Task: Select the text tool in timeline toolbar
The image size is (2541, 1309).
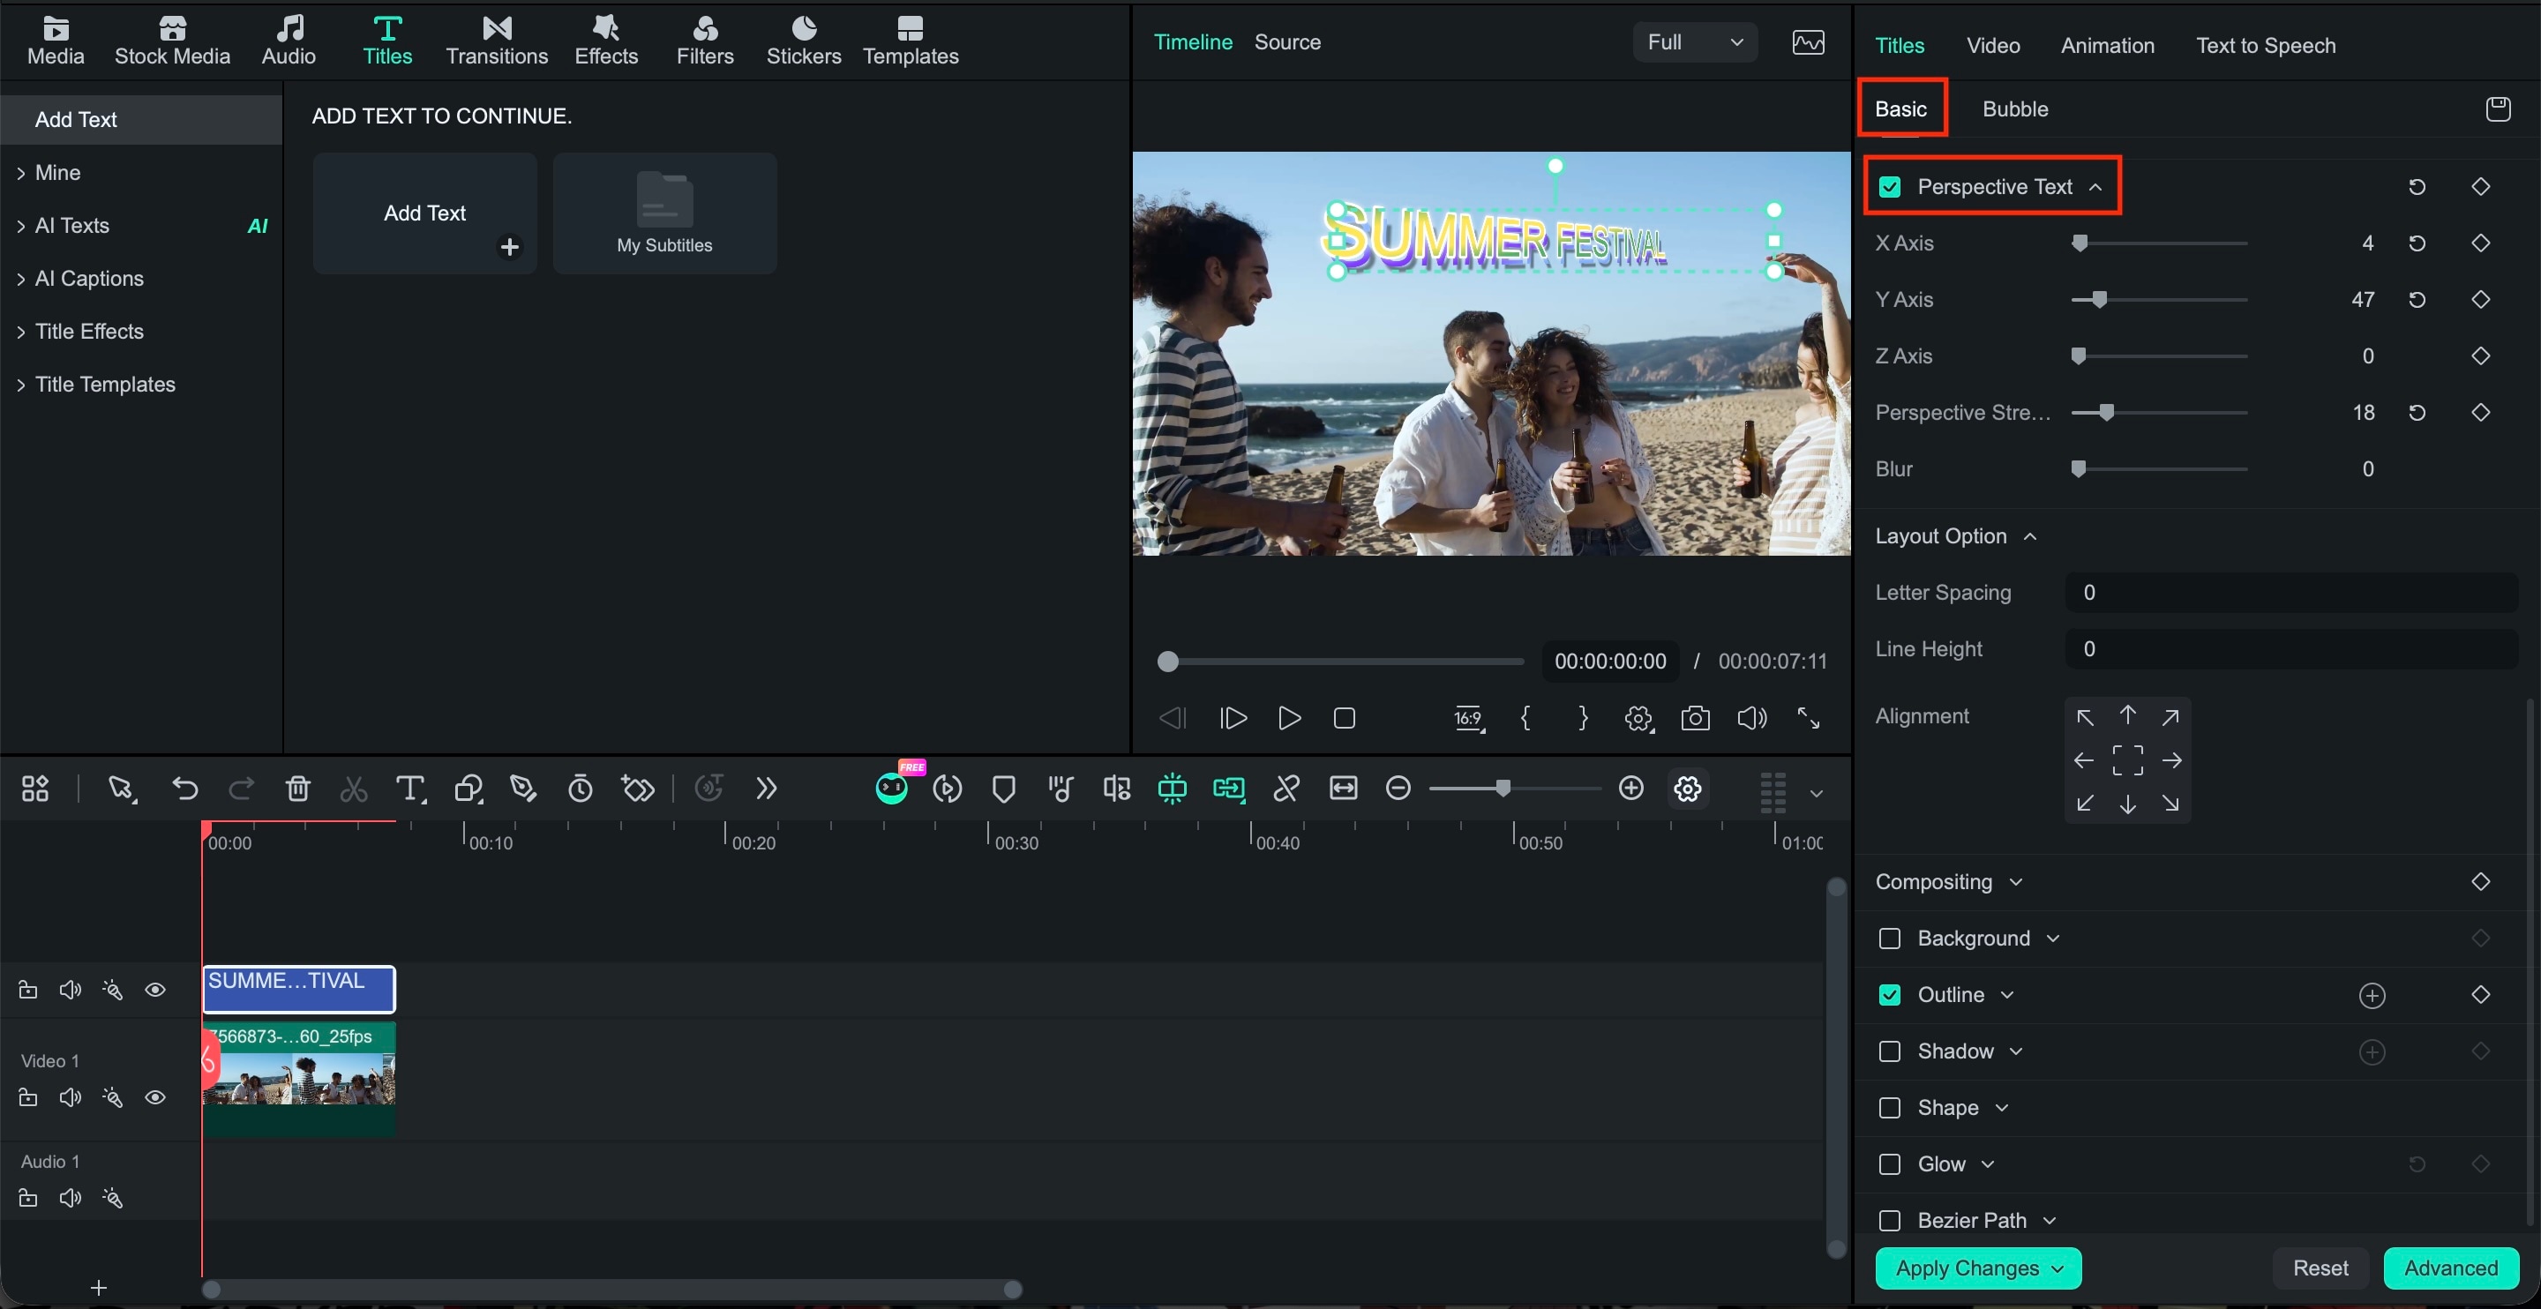Action: coord(409,789)
